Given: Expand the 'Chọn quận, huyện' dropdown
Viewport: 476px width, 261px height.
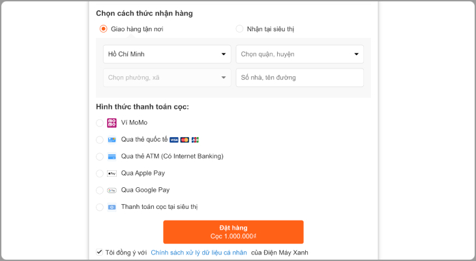Looking at the screenshot, I should coord(299,54).
